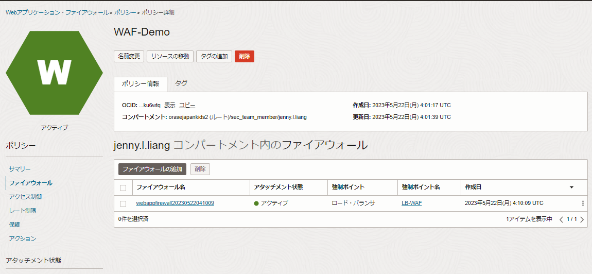Screen dimensions: 592x274
Task: Click the リソースの移動 button
Action: (170, 56)
